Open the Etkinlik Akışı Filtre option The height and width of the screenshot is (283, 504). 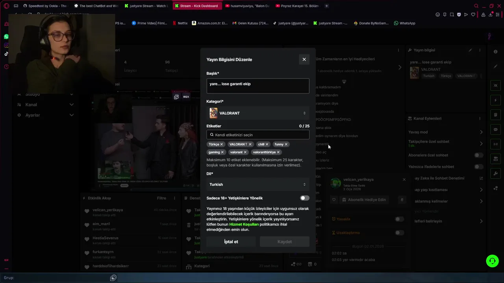(161, 198)
